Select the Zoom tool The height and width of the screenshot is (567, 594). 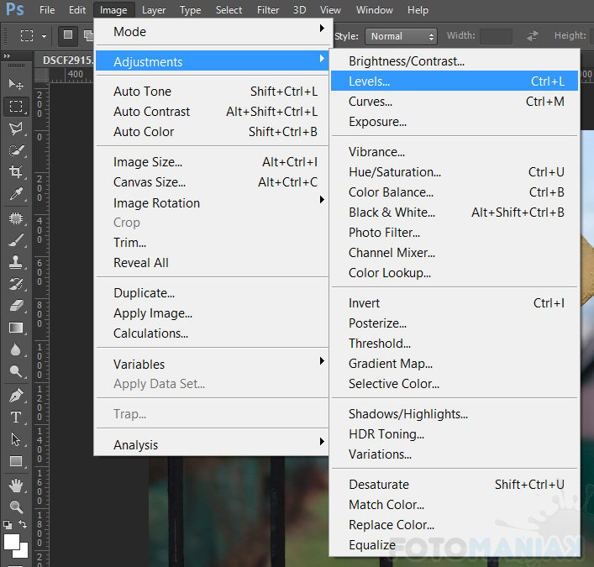point(16,507)
